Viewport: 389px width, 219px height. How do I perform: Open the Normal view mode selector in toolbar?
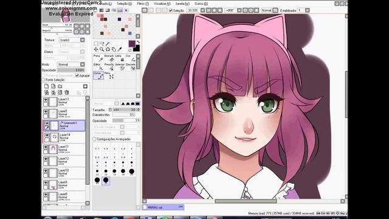[x=275, y=10]
